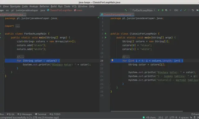
Task: Click green status indicator left of 49 chars
Action: coord(144,117)
